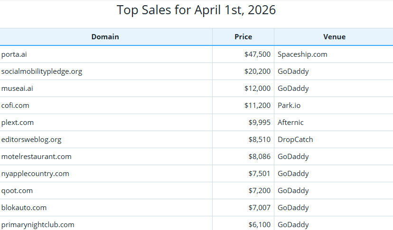Click the $7,007 price cell

(x=243, y=207)
